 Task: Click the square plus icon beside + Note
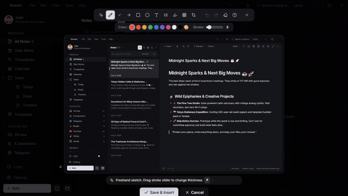(57, 188)
